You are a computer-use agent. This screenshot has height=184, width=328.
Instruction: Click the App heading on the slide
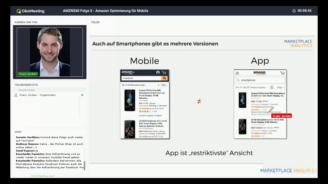pos(260,61)
